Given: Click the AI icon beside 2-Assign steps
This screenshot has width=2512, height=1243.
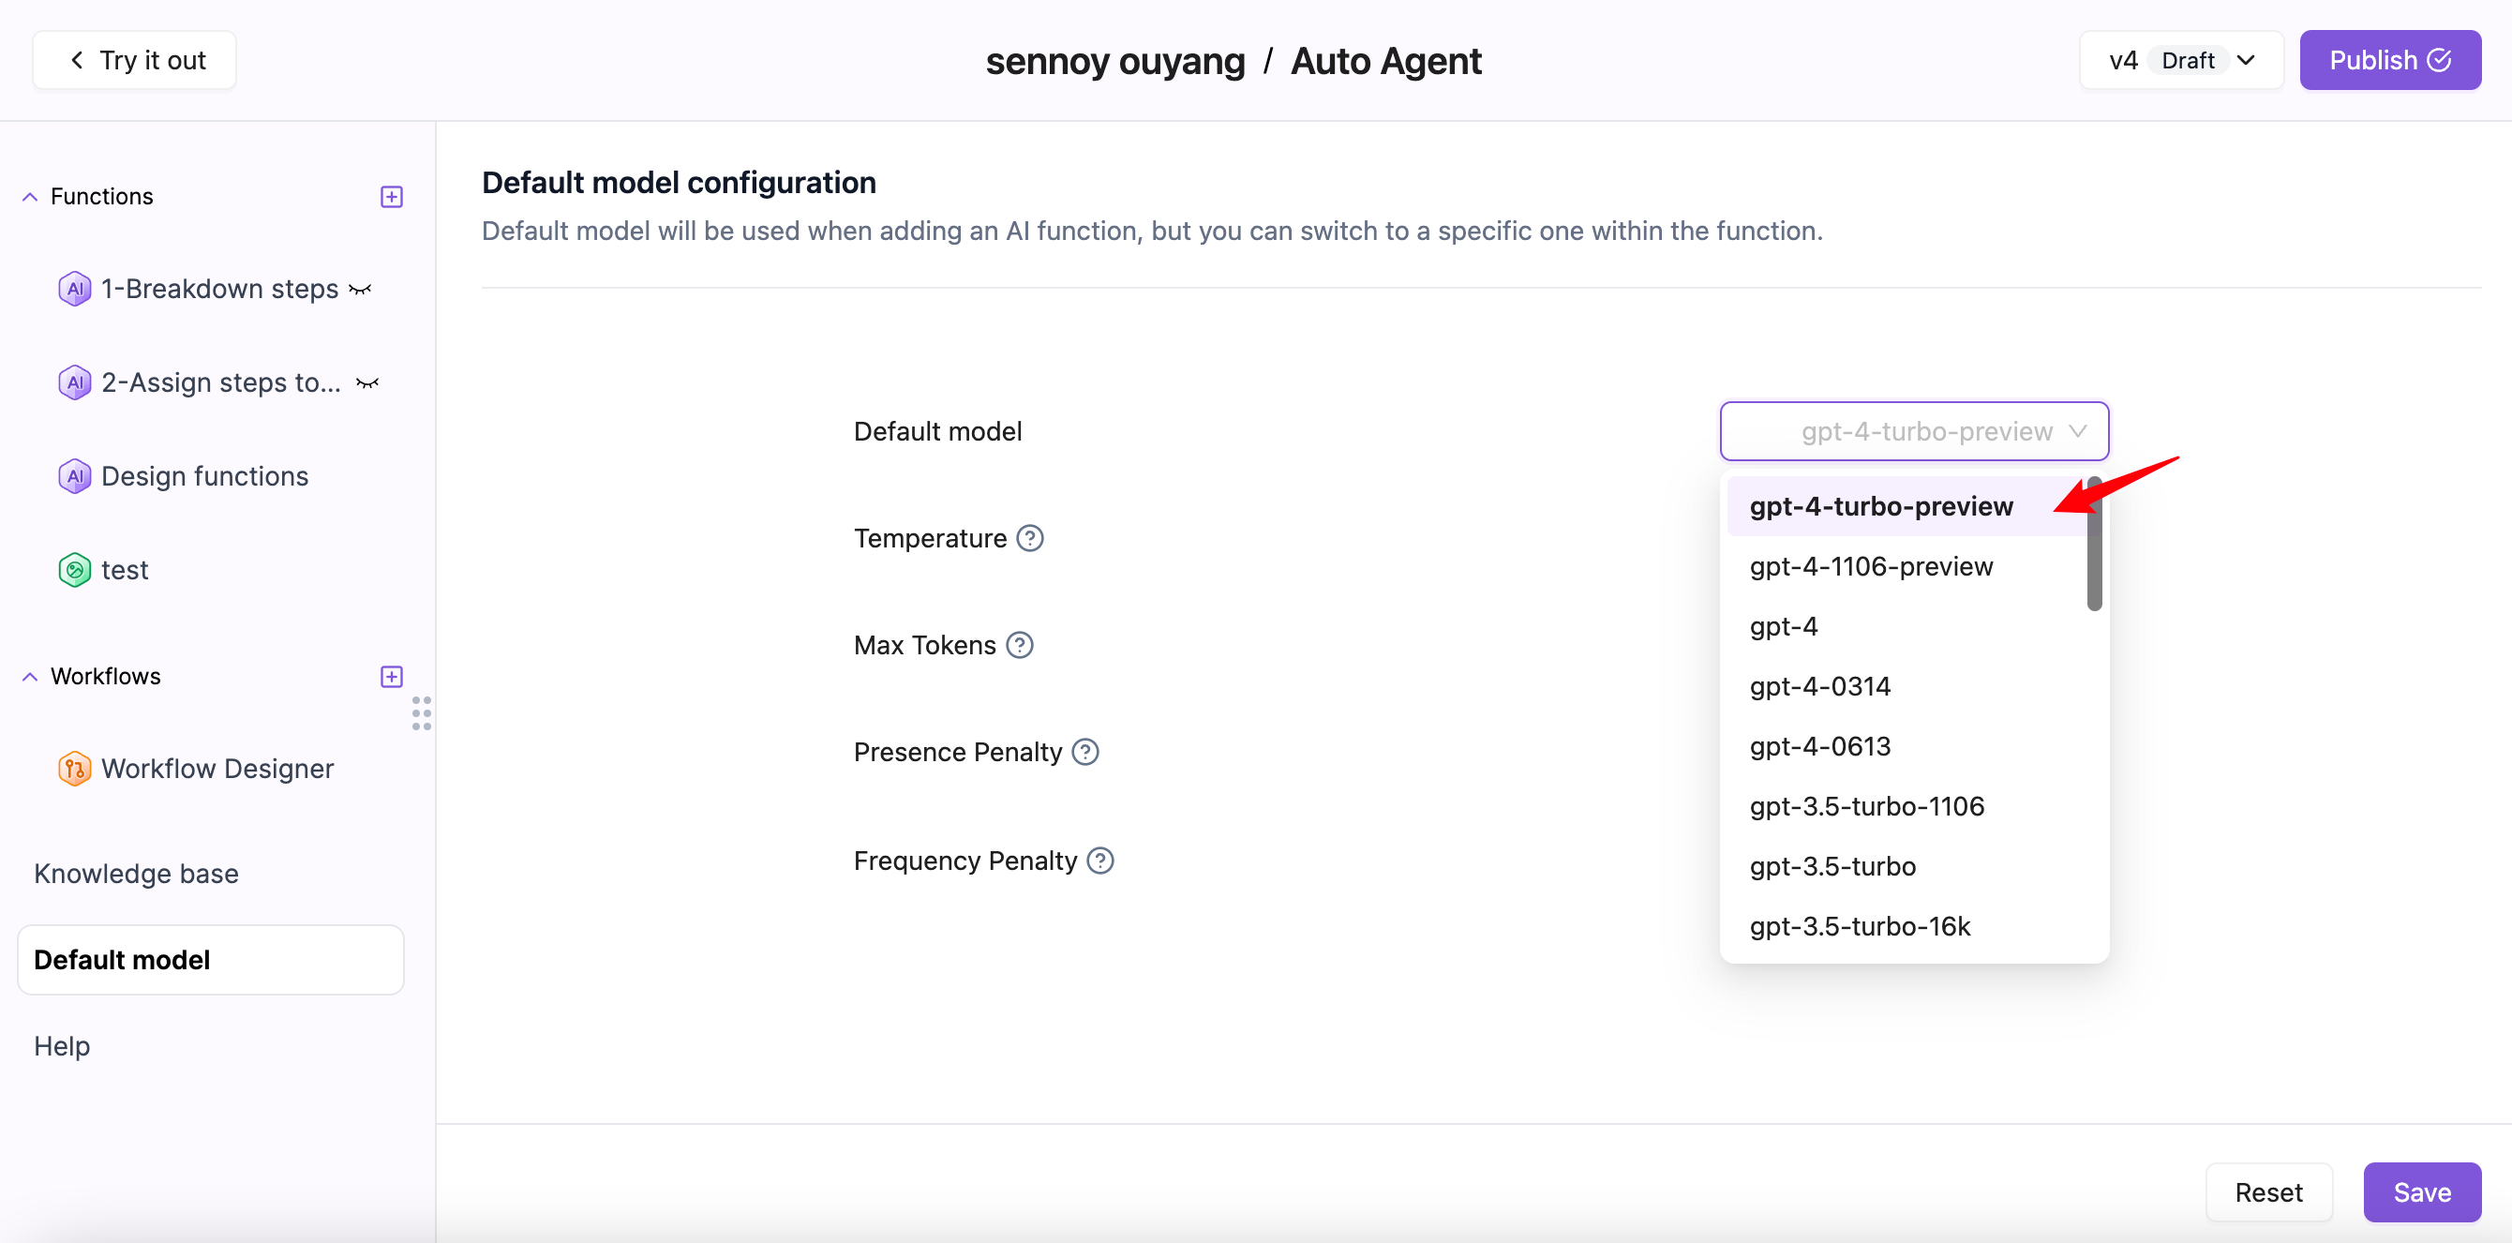Looking at the screenshot, I should (74, 382).
